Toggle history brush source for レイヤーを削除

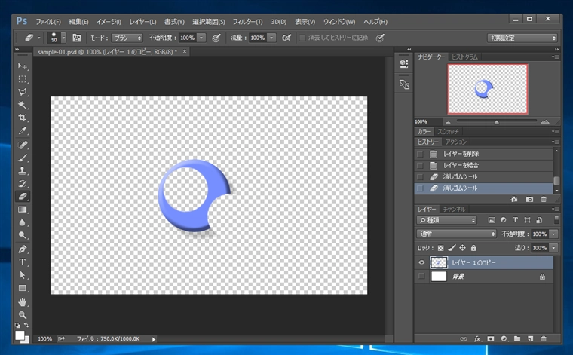point(420,154)
